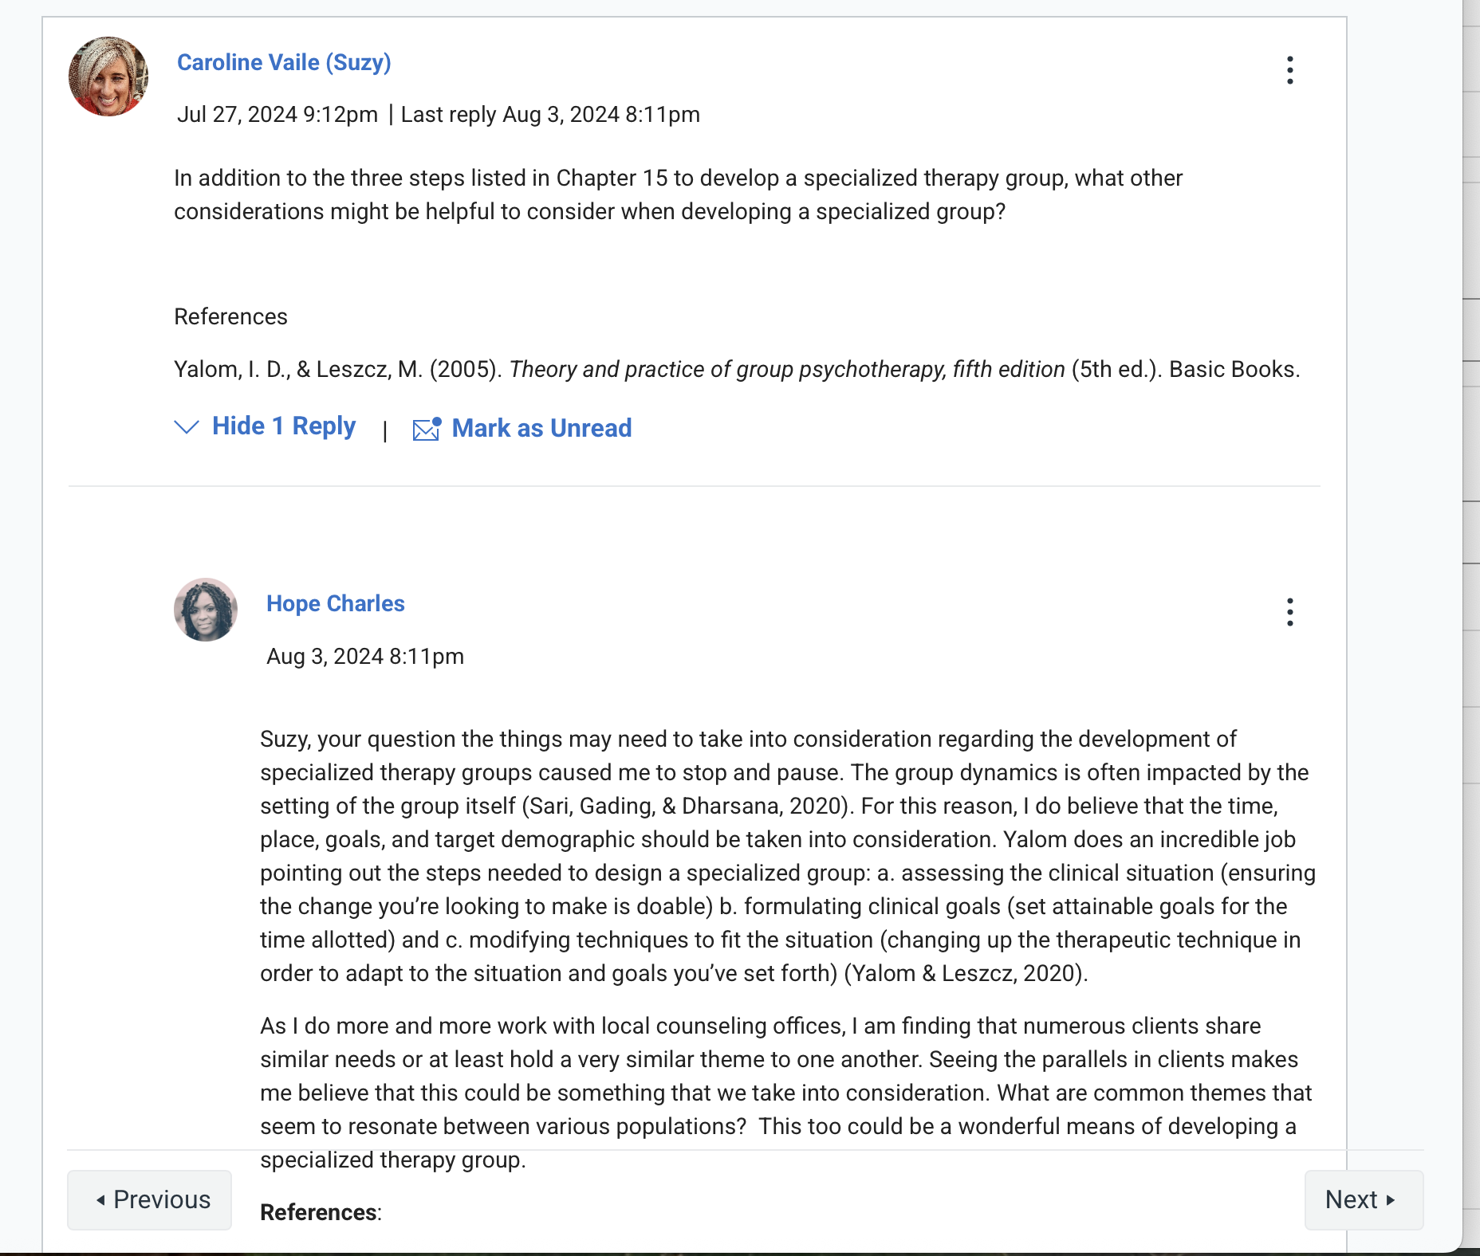Viewport: 1480px width, 1256px height.
Task: Mark the post as unread via text link
Action: pyautogui.click(x=541, y=429)
